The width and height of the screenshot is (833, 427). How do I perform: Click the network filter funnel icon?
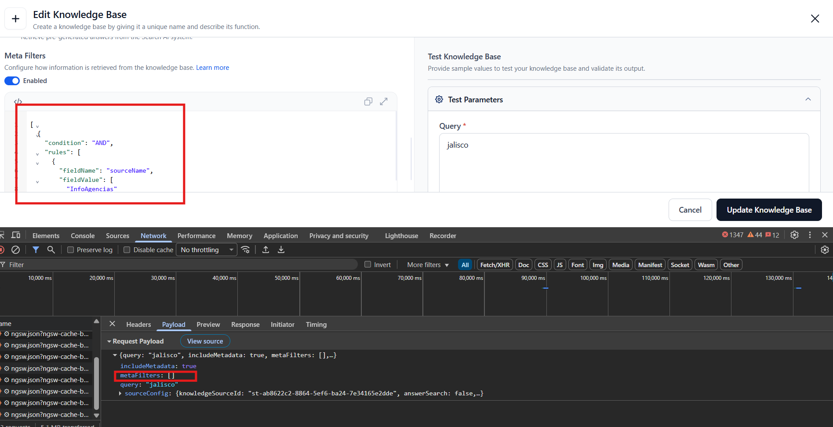[36, 250]
